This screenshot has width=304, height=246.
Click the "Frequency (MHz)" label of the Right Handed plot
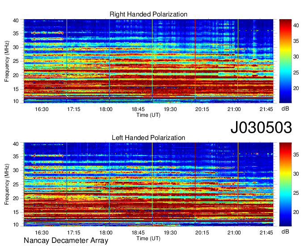(7, 61)
